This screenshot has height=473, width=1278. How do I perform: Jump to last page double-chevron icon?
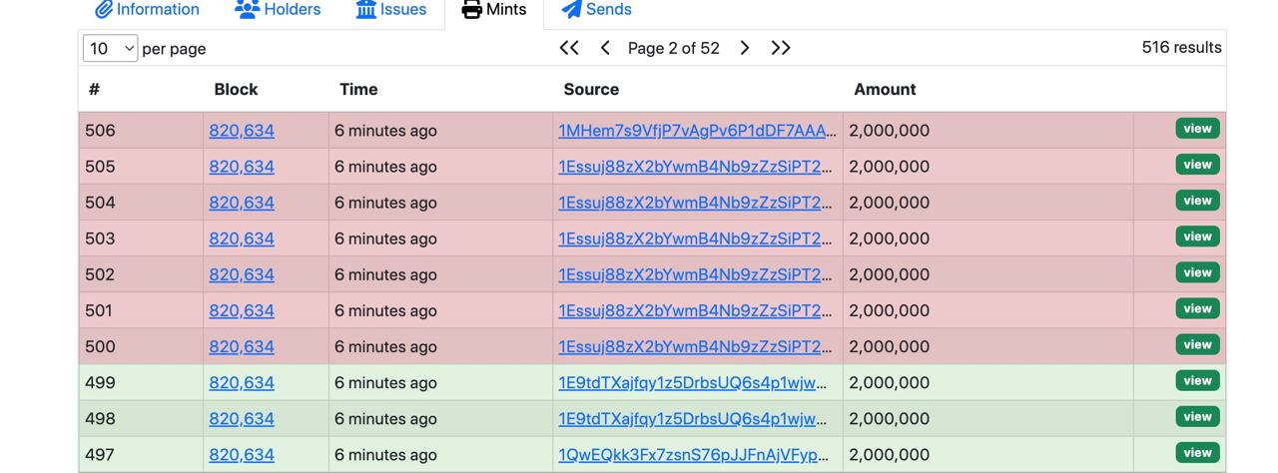coord(781,48)
